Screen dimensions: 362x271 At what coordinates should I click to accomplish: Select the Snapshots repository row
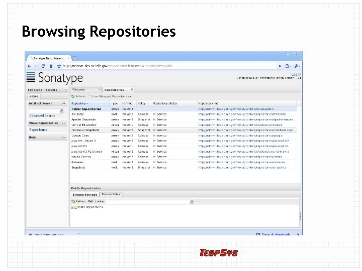click(x=184, y=168)
